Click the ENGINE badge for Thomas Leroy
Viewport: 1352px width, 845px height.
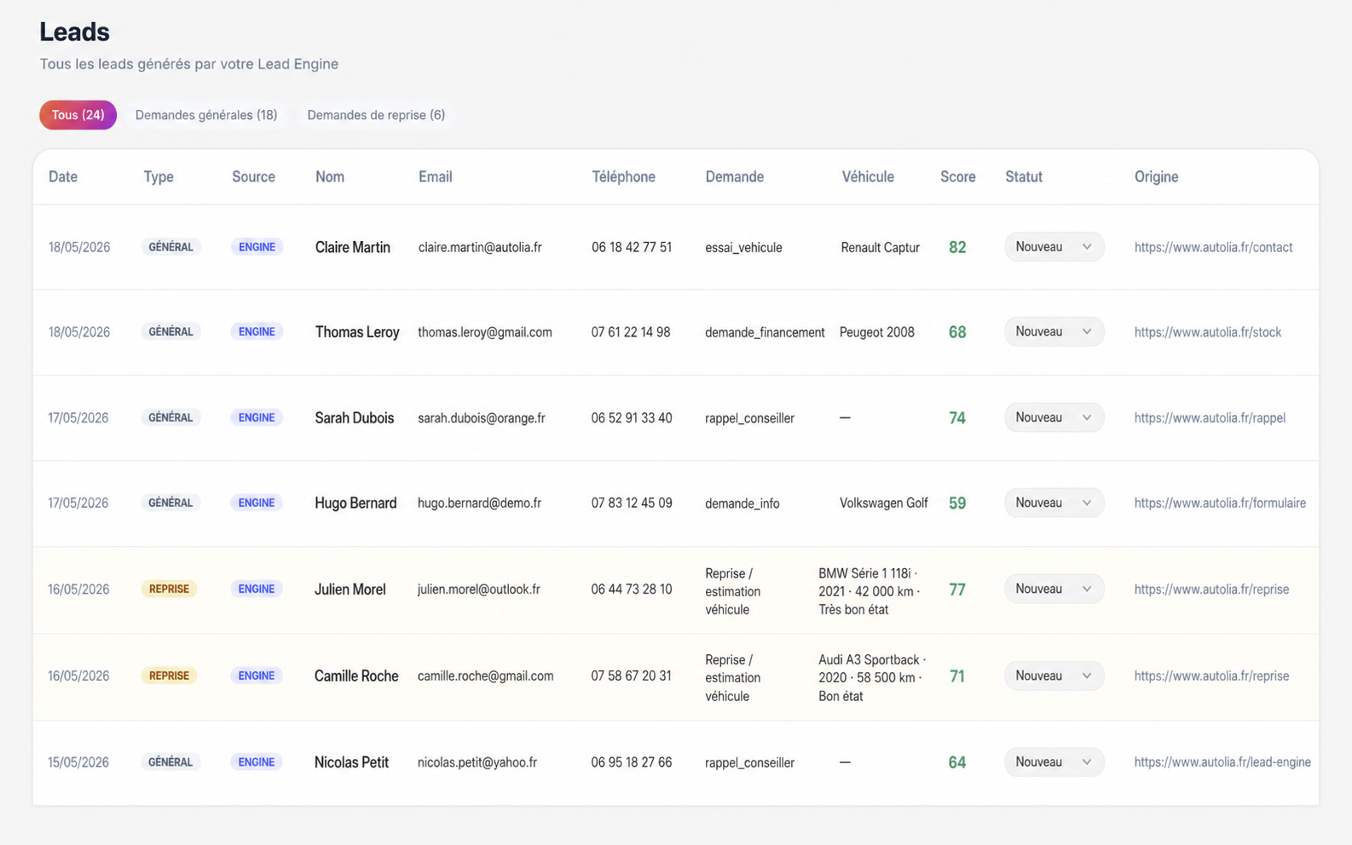(257, 331)
